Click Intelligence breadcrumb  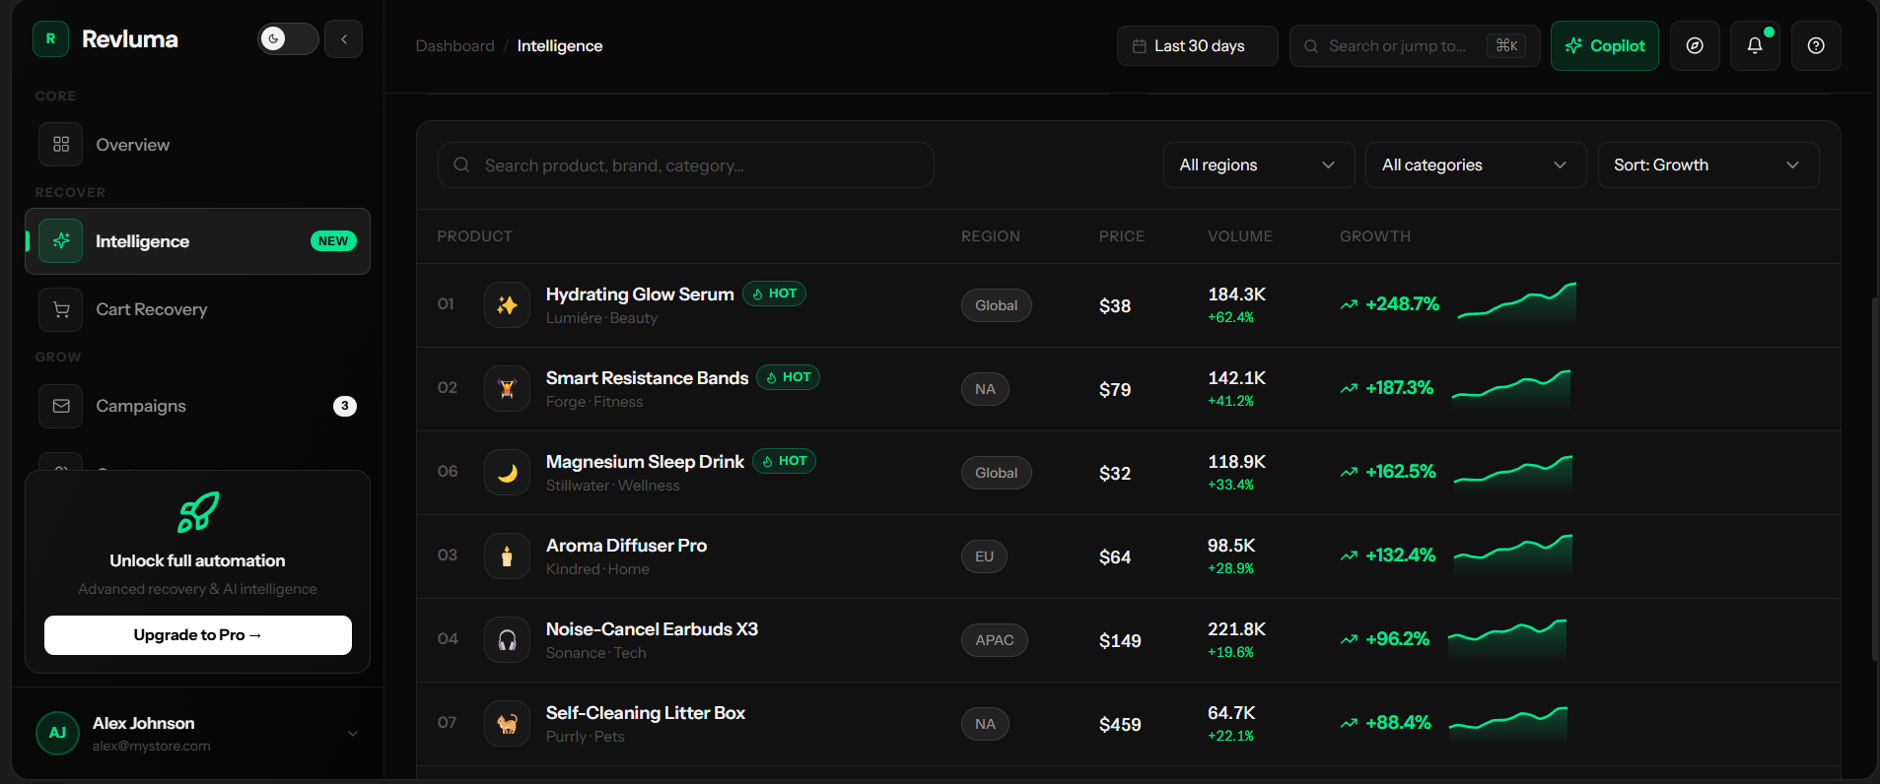click(559, 46)
